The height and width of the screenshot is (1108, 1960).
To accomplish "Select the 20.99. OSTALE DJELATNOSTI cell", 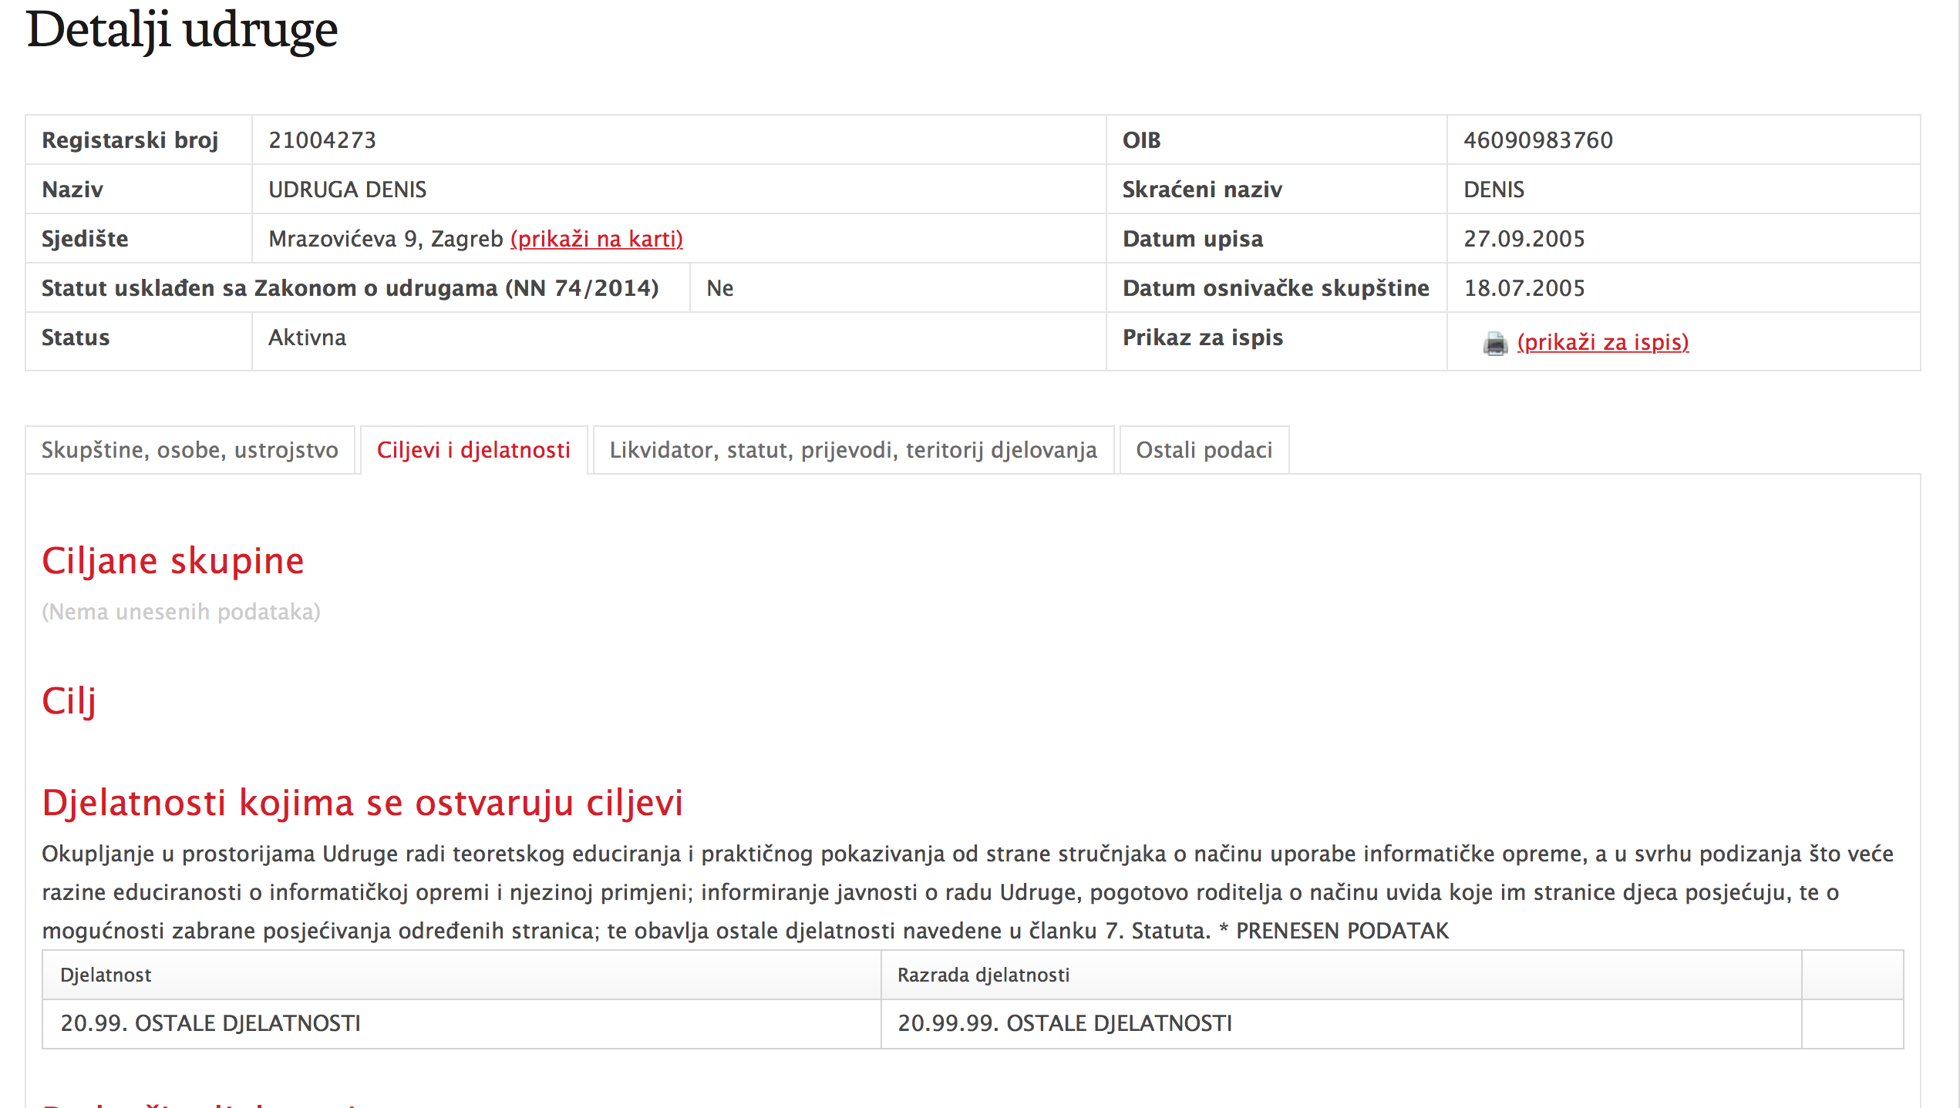I will point(210,1023).
